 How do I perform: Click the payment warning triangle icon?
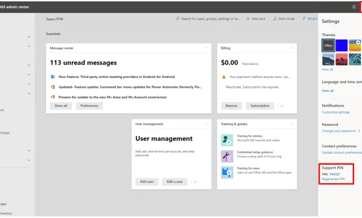(x=224, y=77)
